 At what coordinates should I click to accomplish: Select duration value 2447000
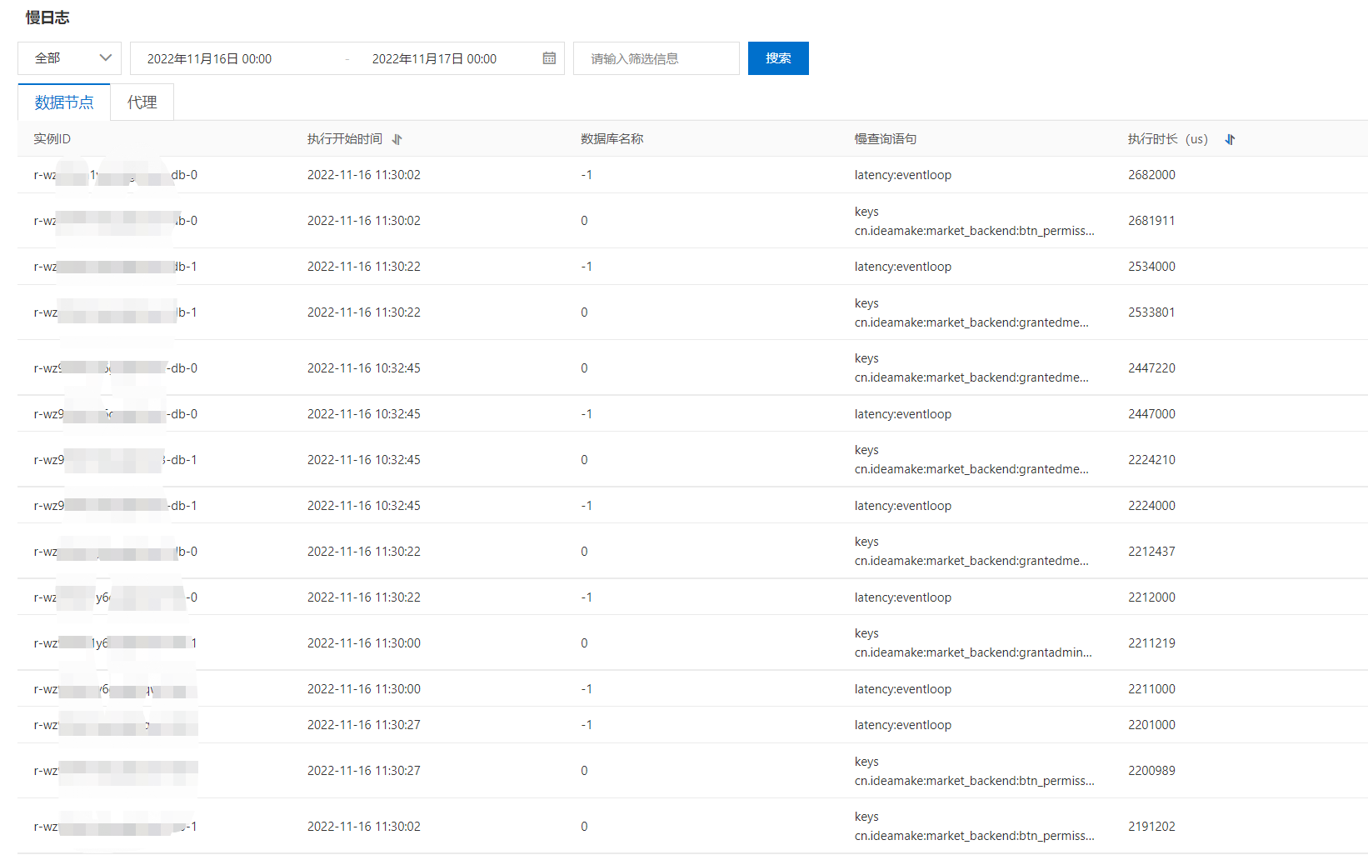(x=1151, y=414)
